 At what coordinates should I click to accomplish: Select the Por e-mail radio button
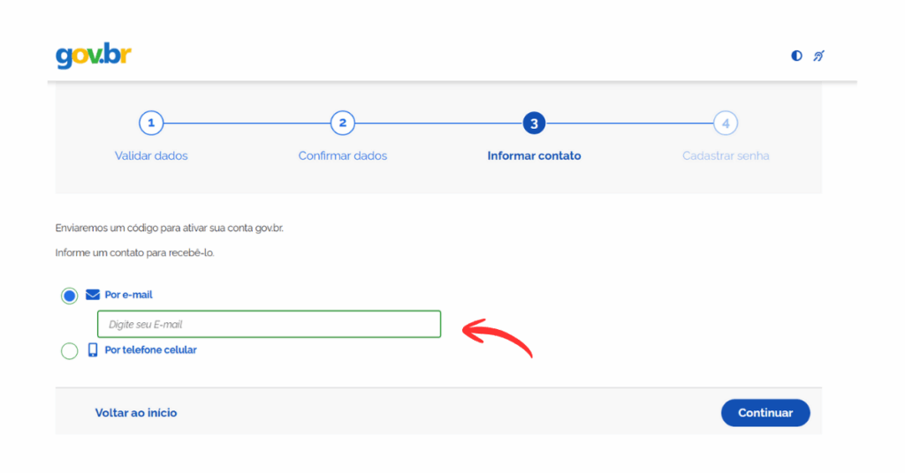(x=69, y=296)
